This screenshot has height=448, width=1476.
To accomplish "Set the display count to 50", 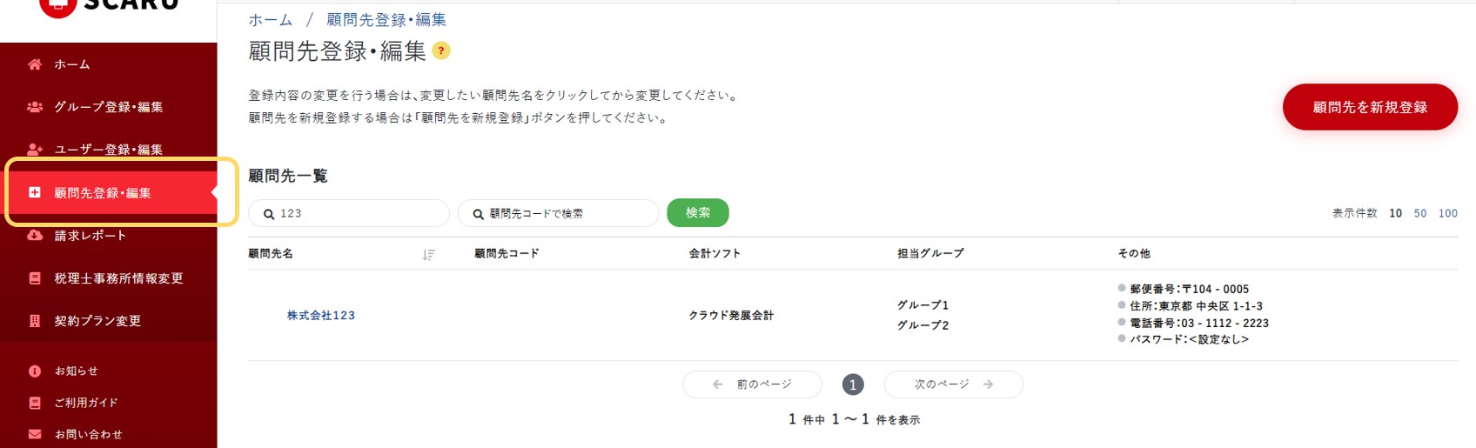I will (1419, 213).
